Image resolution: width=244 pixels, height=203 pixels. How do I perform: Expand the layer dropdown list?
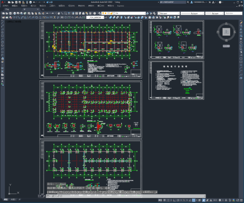click(x=123, y=13)
